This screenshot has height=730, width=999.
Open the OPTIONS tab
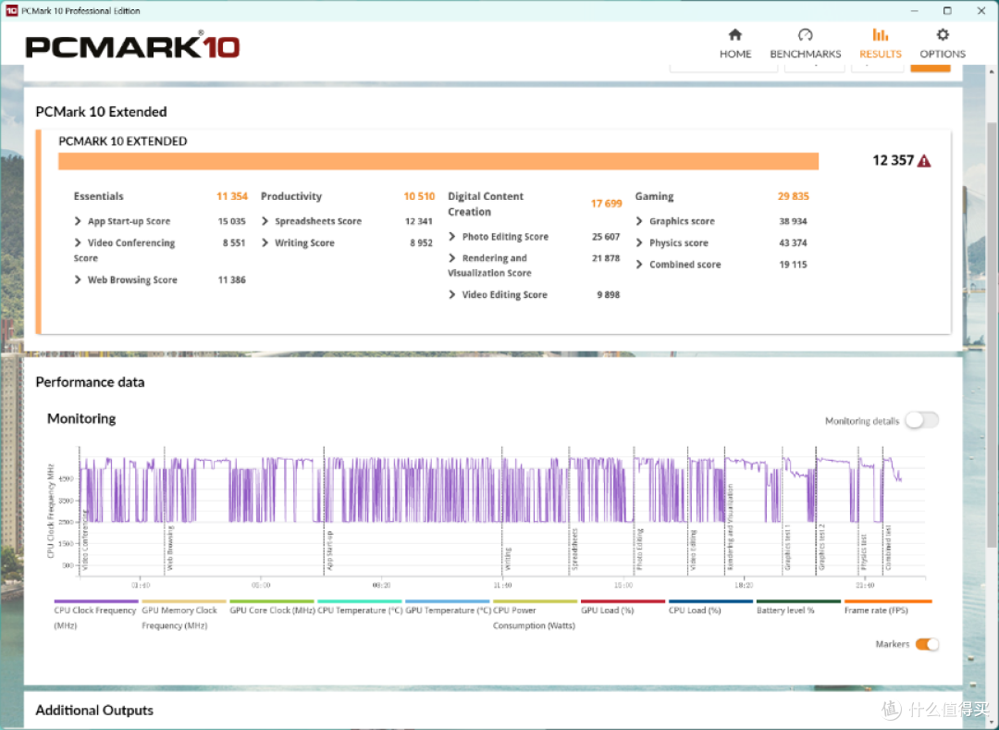coord(943,44)
